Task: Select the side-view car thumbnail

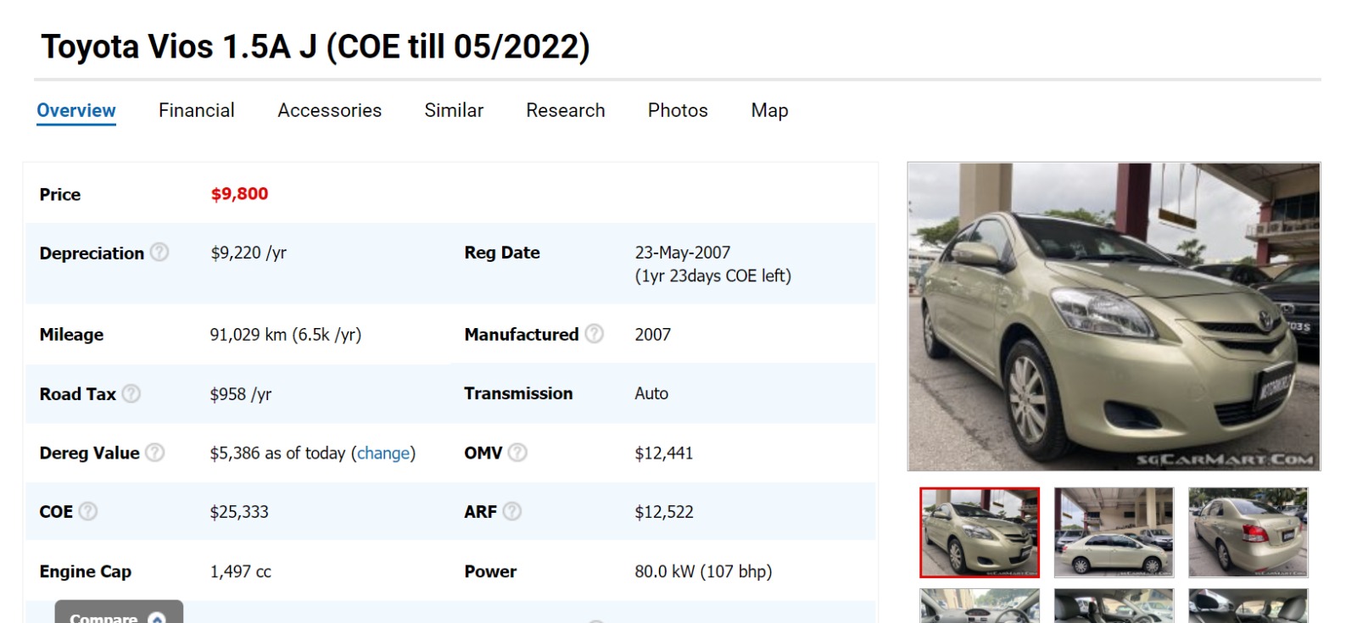Action: click(1114, 532)
